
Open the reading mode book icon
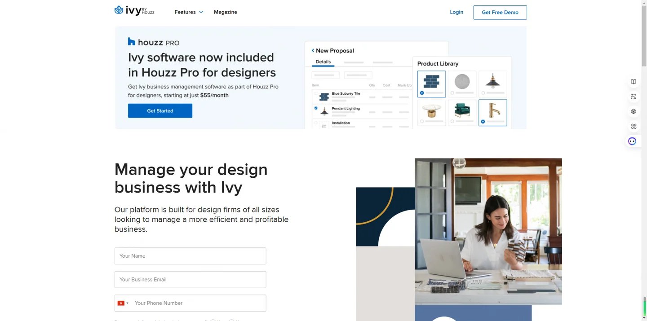(x=634, y=82)
